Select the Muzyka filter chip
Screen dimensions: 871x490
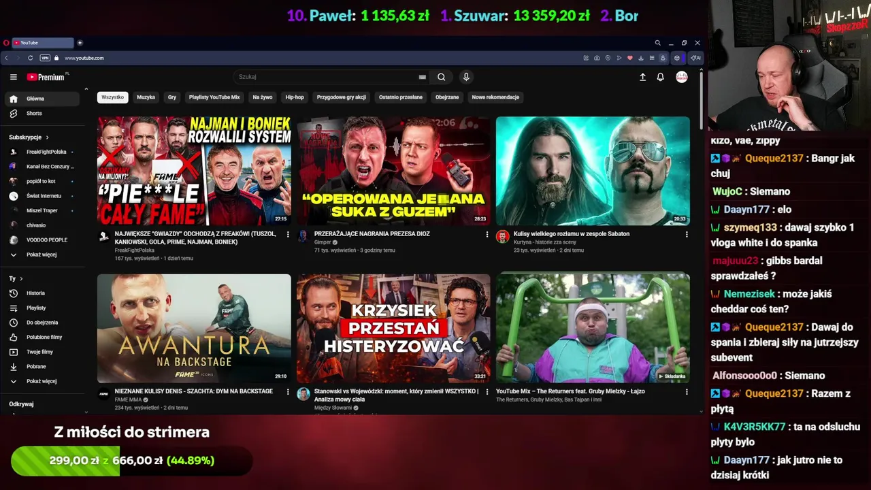[x=146, y=97]
